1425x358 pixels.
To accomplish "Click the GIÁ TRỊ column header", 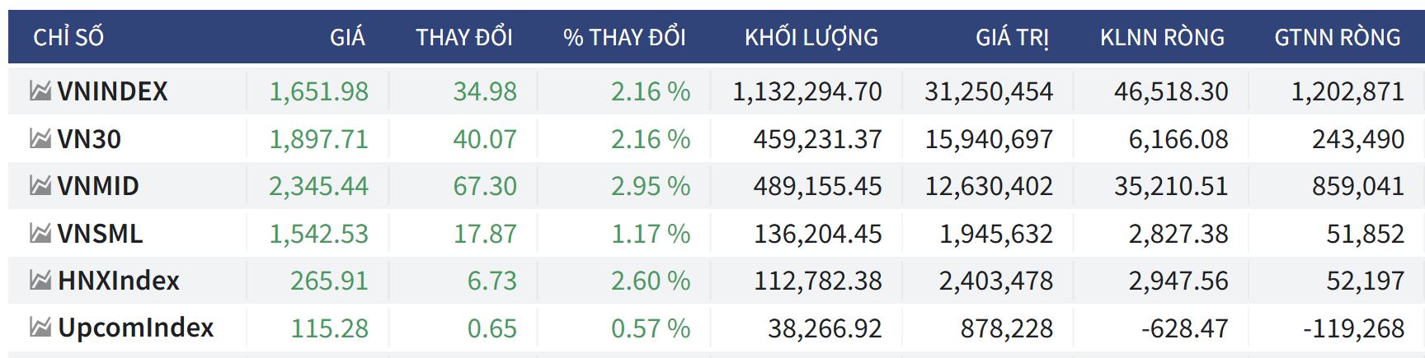I will [x=1012, y=37].
